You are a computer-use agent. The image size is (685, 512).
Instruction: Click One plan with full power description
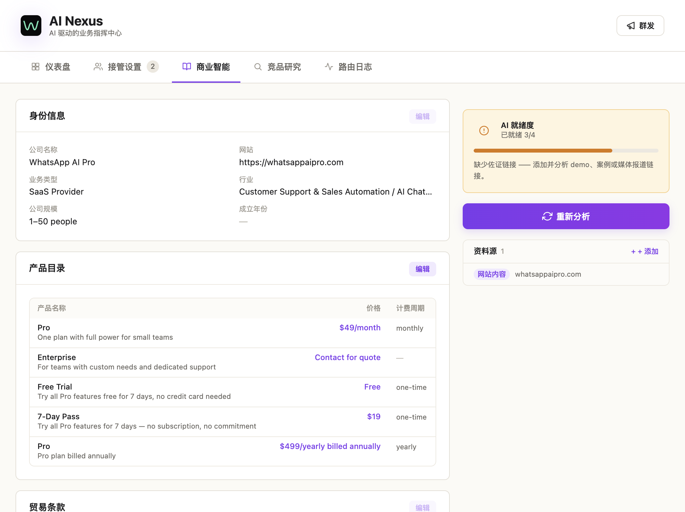105,337
